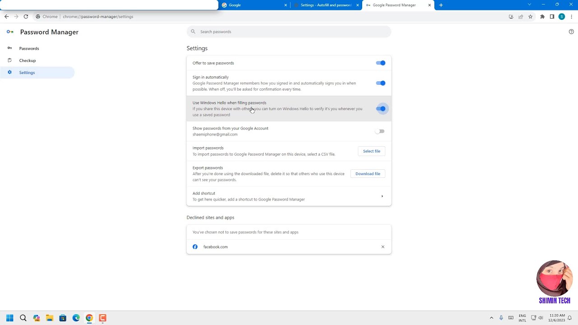Click Select file to import passwords
578x325 pixels.
coord(372,151)
